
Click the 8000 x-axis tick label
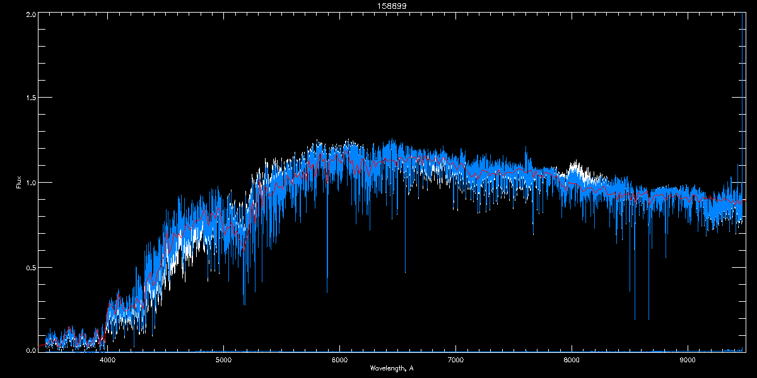pyautogui.click(x=572, y=360)
